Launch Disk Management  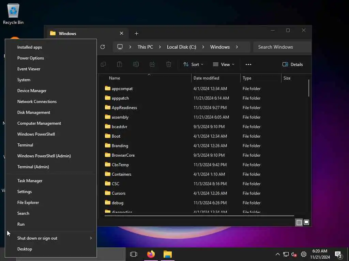point(51,112)
